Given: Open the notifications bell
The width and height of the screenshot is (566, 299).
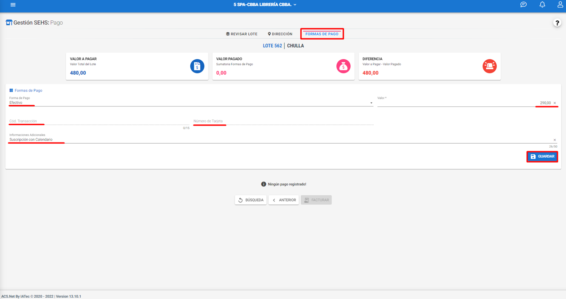Looking at the screenshot, I should pos(542,5).
